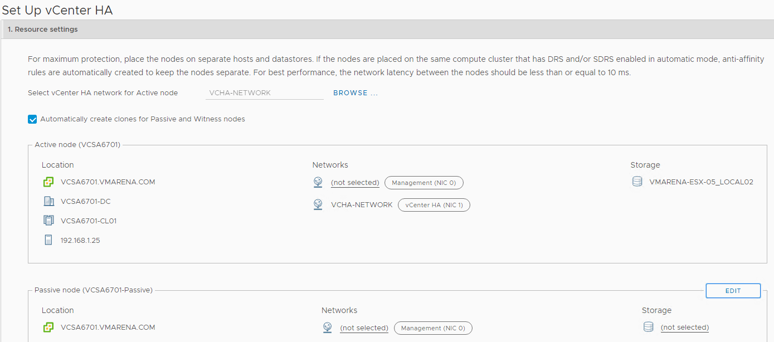Click the network icon in Passive node Networks
Viewport: 774px width, 342px height.
click(x=327, y=328)
